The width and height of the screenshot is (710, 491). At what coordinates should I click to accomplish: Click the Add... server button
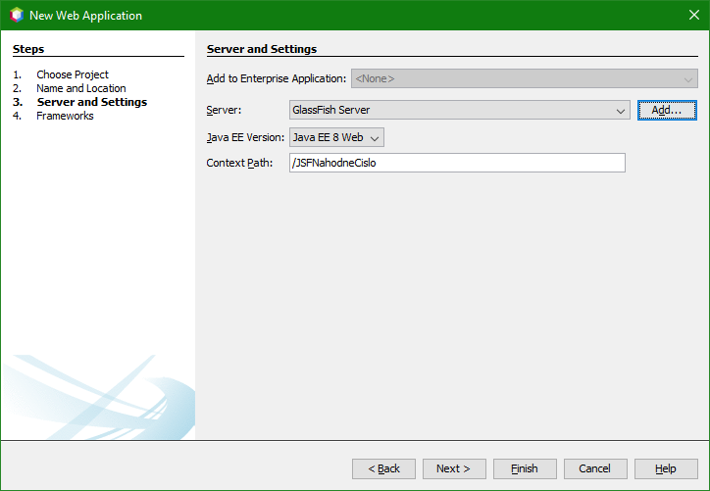(x=667, y=110)
